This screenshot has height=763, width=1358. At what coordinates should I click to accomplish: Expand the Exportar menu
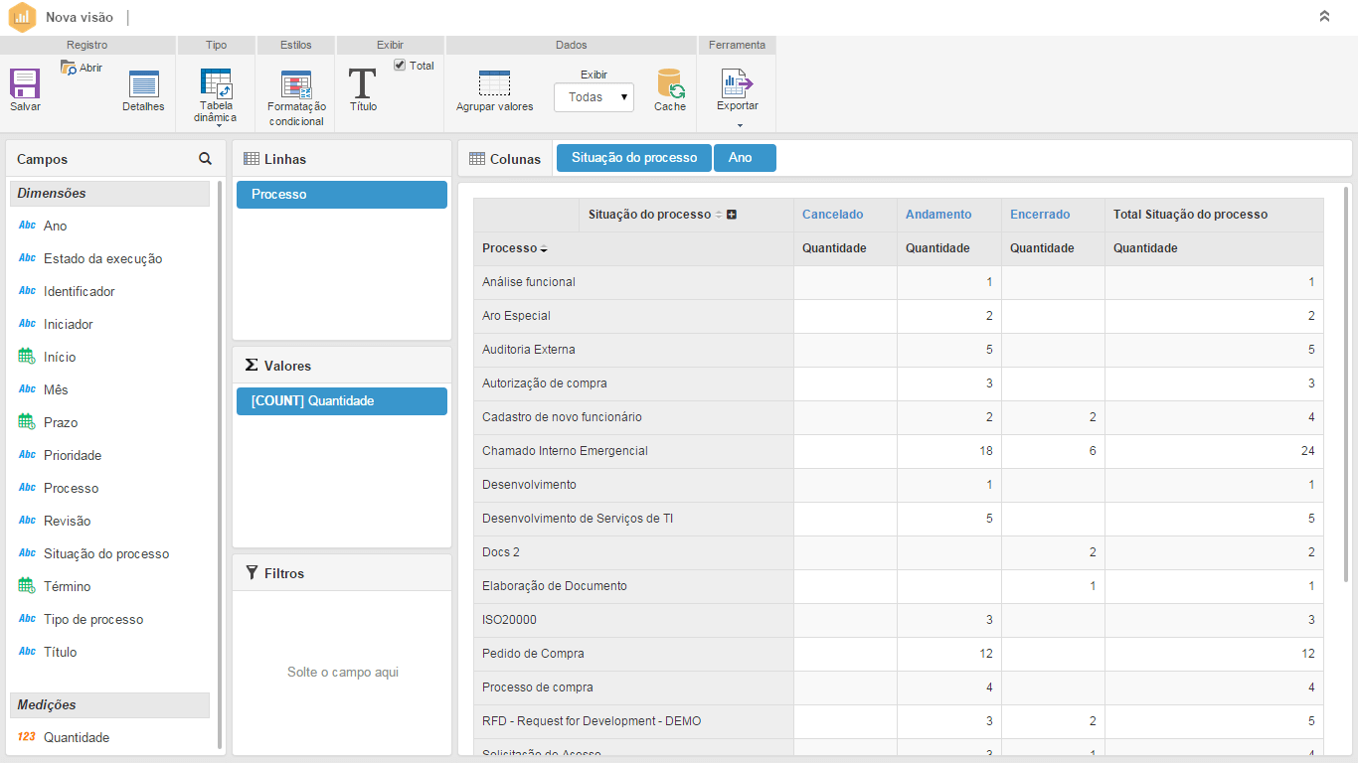(x=738, y=125)
